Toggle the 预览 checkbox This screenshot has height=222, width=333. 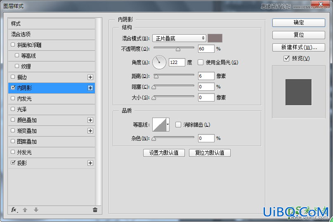click(286, 58)
